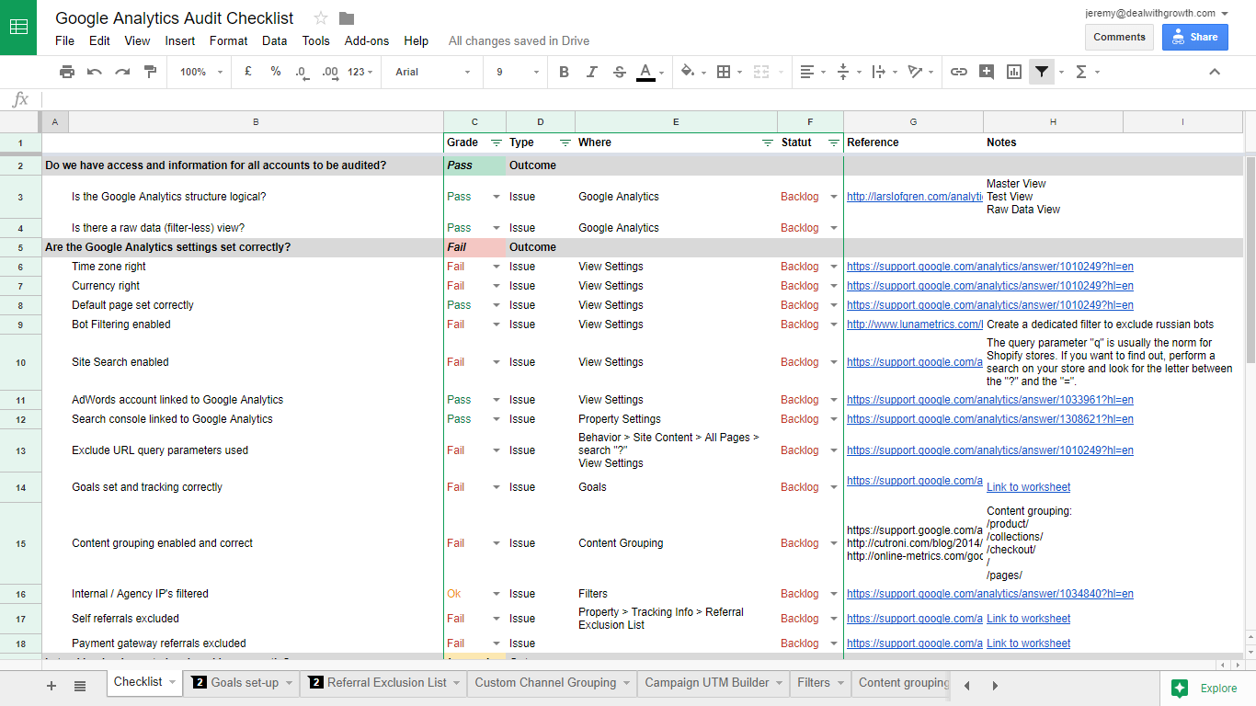The height and width of the screenshot is (706, 1256).
Task: Open the Statut column filter
Action: [834, 142]
